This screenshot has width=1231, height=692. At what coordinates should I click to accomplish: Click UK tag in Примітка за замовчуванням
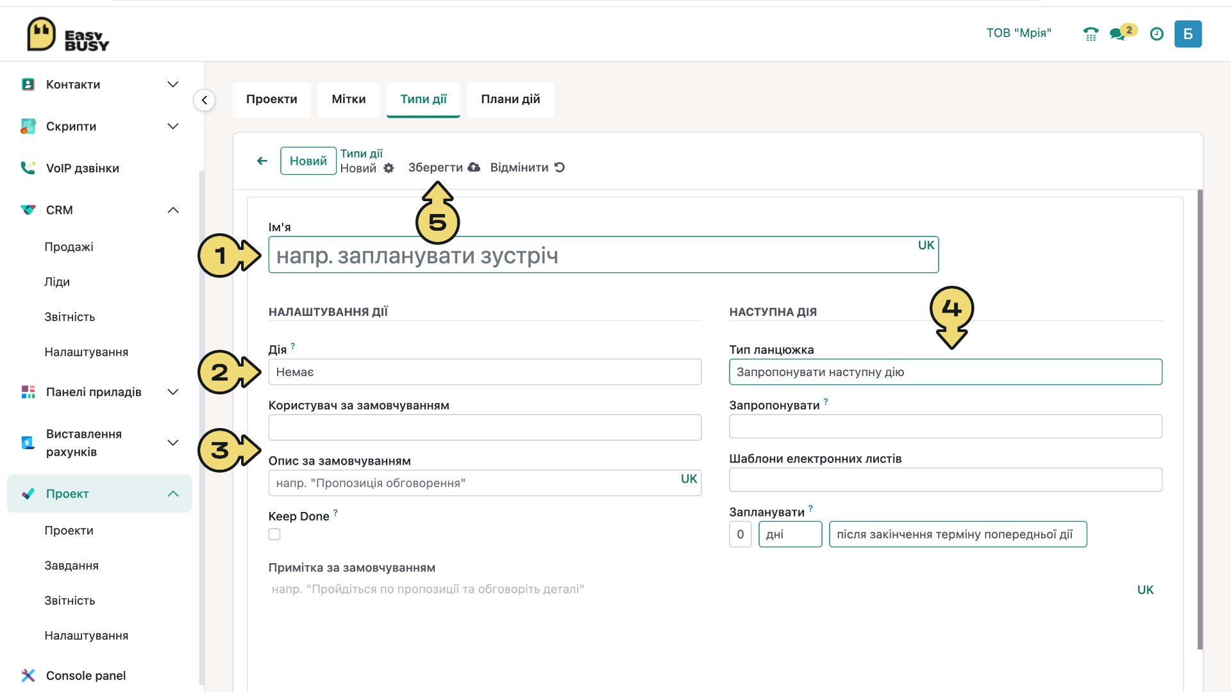pos(1145,590)
